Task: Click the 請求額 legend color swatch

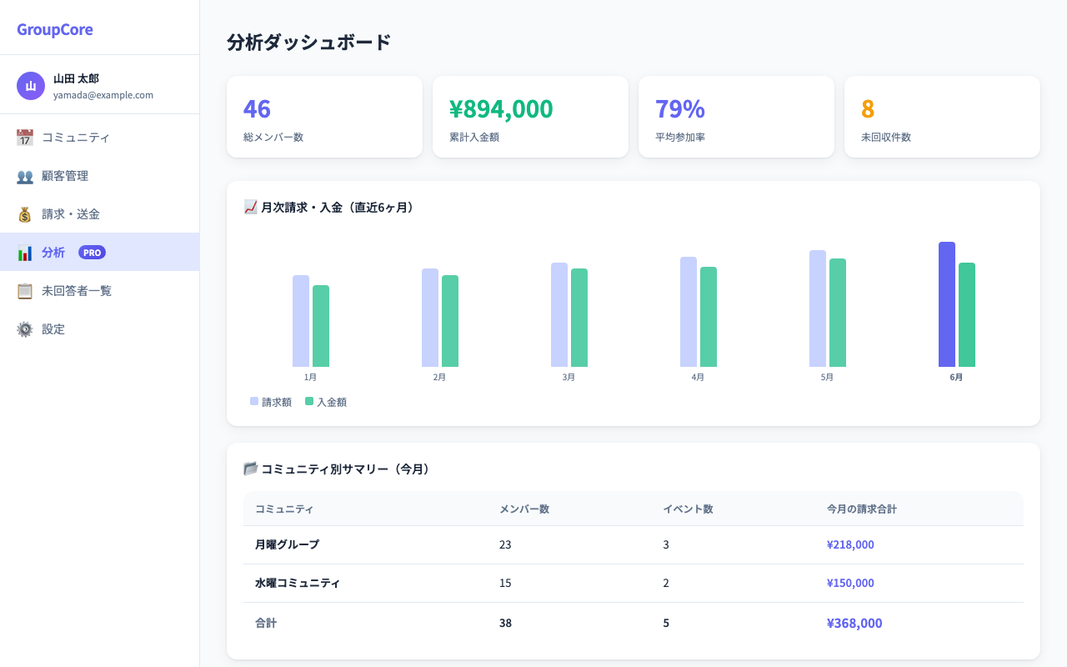Action: 254,401
